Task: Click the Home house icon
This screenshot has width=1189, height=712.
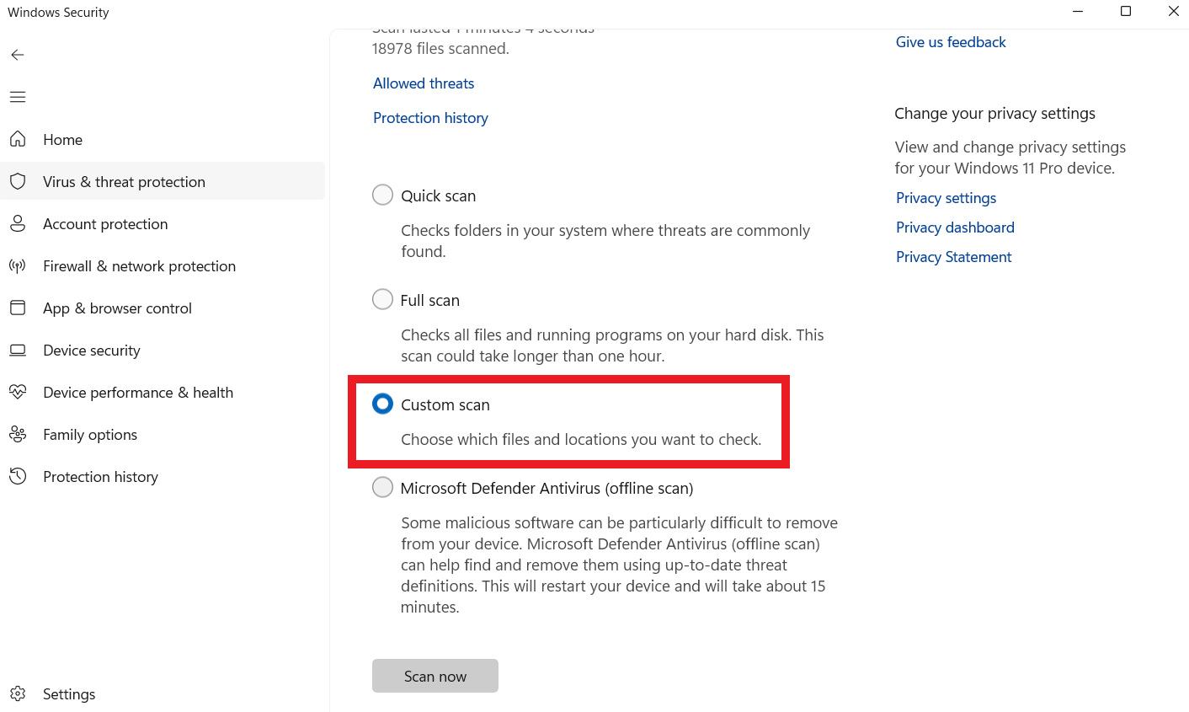Action: tap(18, 139)
